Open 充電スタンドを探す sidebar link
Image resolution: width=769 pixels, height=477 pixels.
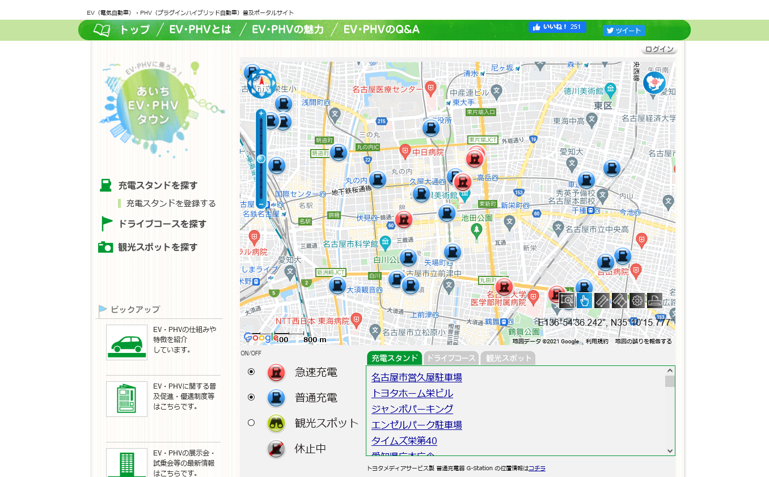click(x=158, y=185)
